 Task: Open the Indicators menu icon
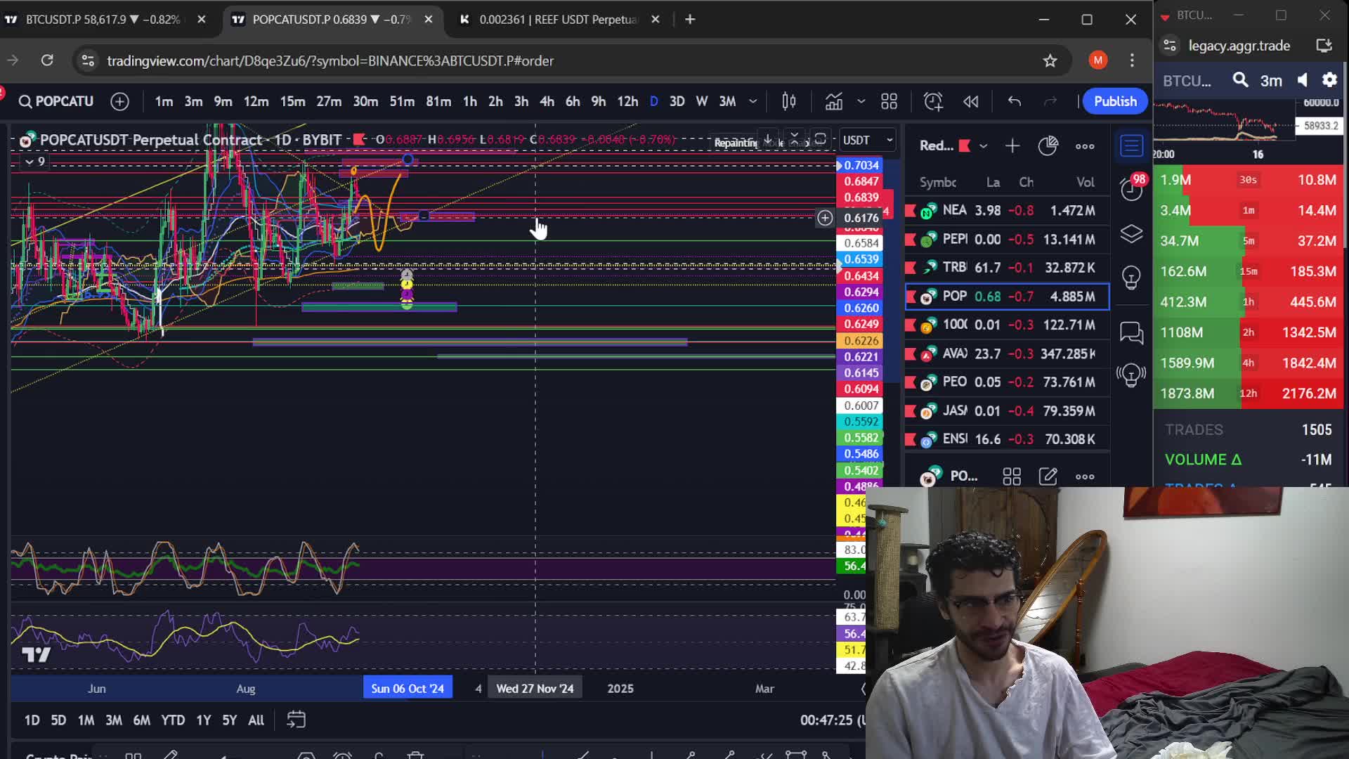[x=834, y=101]
